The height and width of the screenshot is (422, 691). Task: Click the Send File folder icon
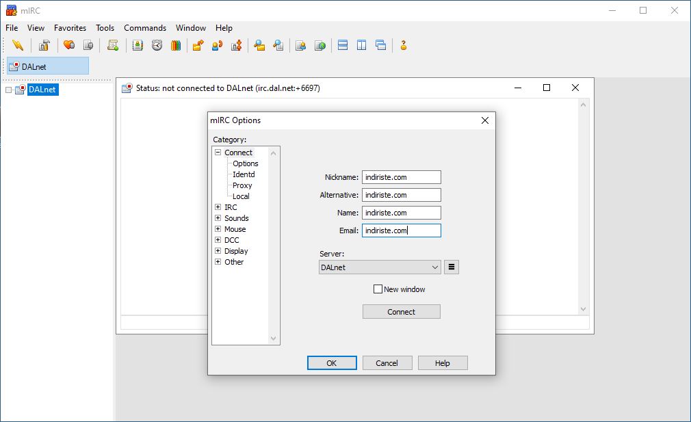coord(198,45)
